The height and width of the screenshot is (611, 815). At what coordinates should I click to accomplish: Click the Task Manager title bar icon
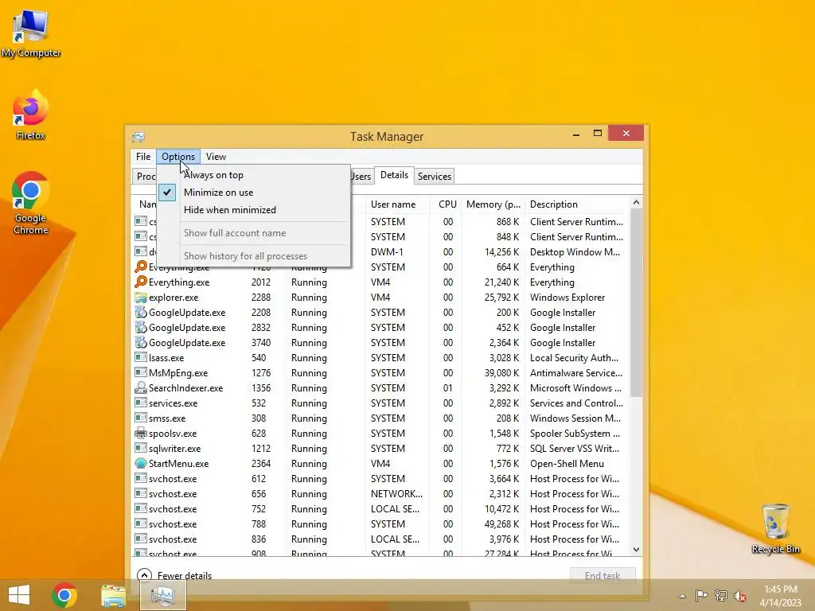(x=138, y=137)
